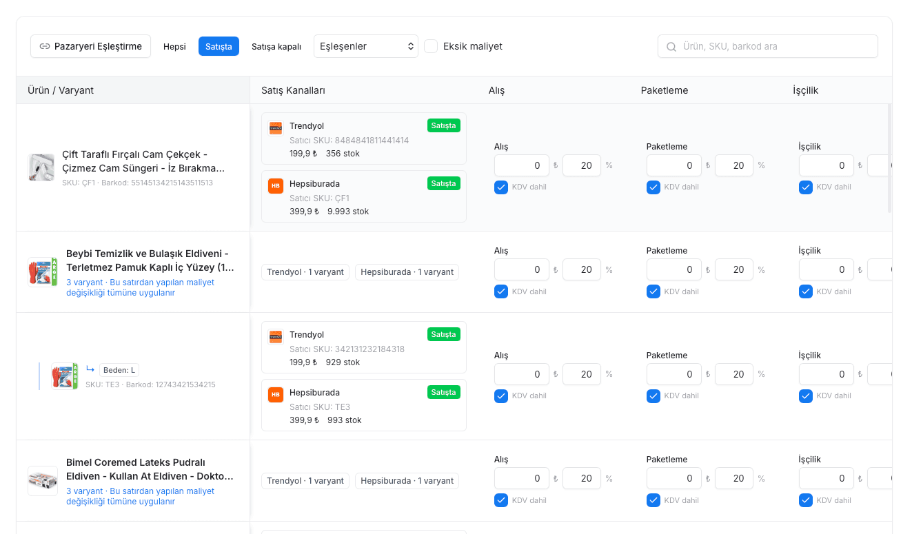Focus the Ürün, SKU, barkod ara search field
The image size is (912, 534).
768,46
